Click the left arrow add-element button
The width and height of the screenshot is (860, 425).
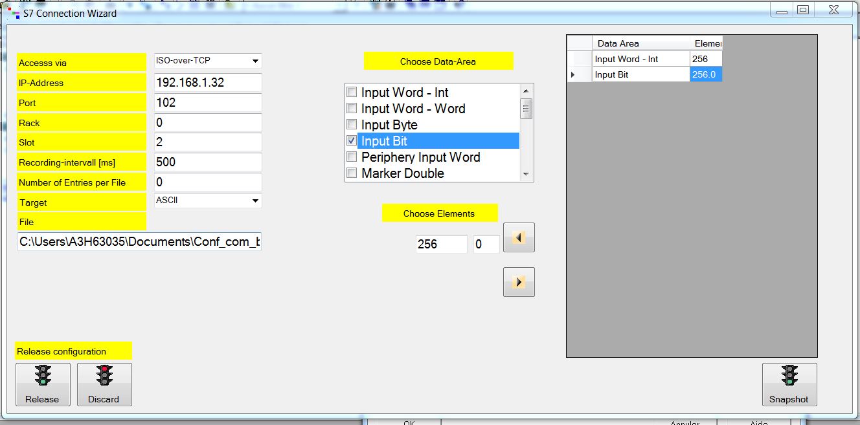coord(519,237)
